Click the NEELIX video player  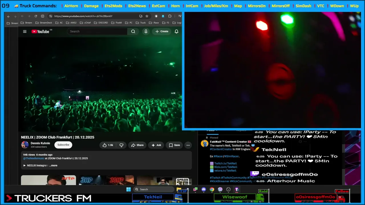pos(100,85)
